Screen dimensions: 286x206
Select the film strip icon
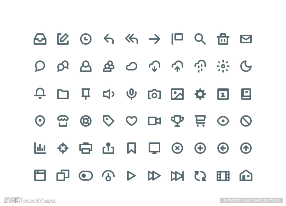[223, 176]
